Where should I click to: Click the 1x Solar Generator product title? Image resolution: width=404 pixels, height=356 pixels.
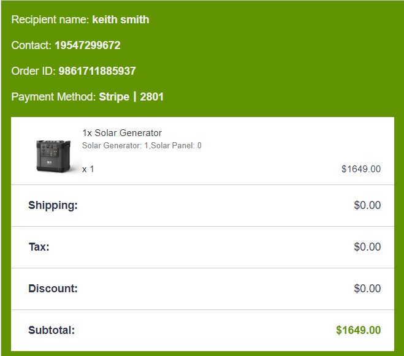pyautogui.click(x=122, y=133)
